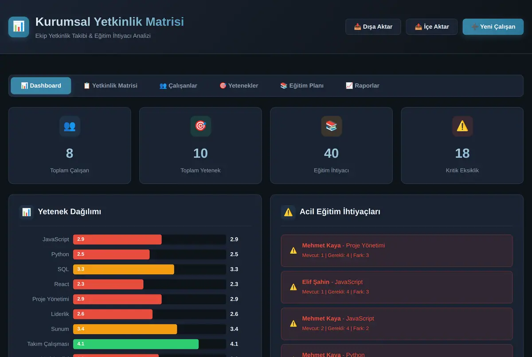Click the Liderlik skill bar
Viewport: 532px width, 357px height.
(113, 314)
